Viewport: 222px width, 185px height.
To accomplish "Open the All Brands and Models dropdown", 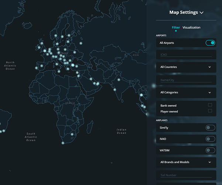I will click(185, 162).
